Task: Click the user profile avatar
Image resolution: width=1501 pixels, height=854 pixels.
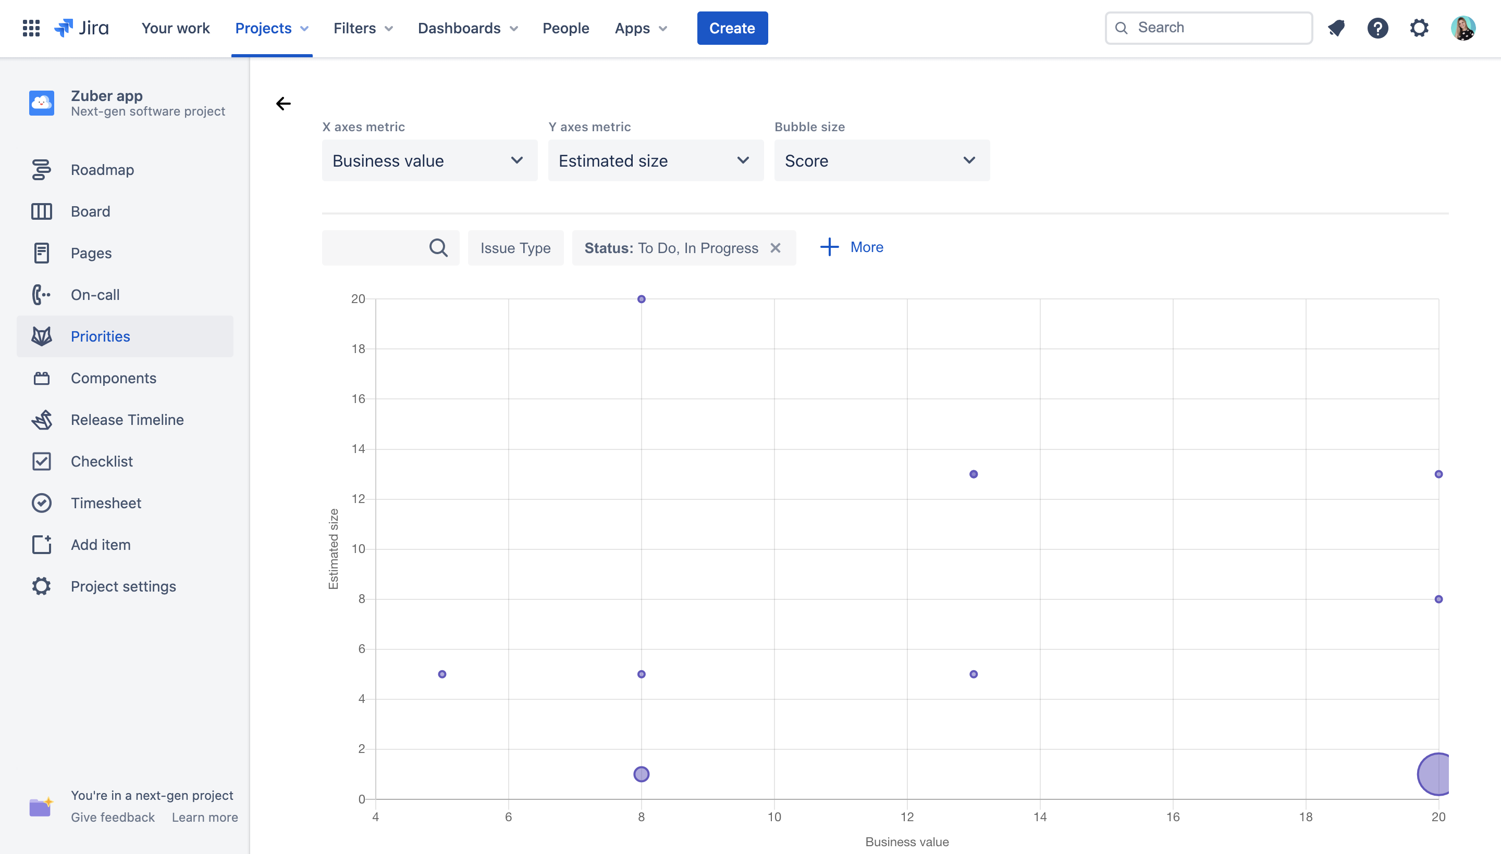Action: point(1463,28)
